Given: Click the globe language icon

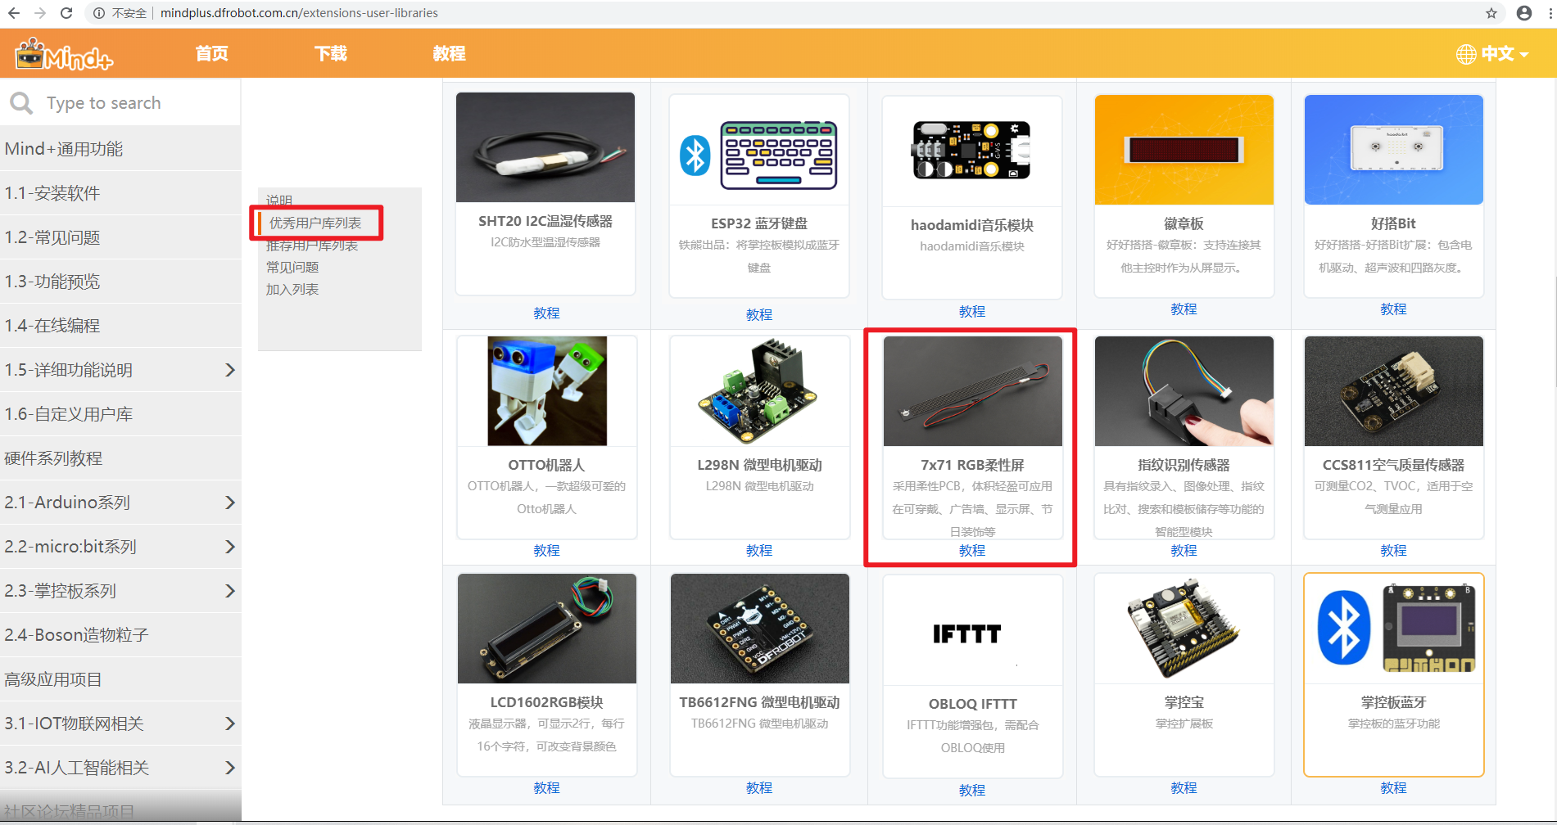Looking at the screenshot, I should 1466,54.
